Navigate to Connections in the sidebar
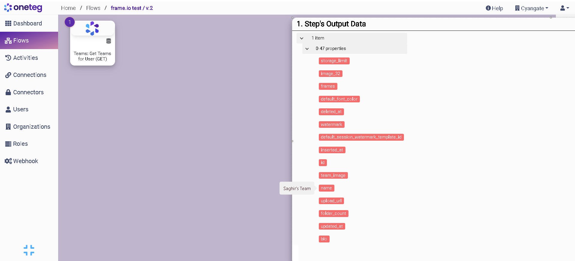Image resolution: width=575 pixels, height=261 pixels. [29, 75]
